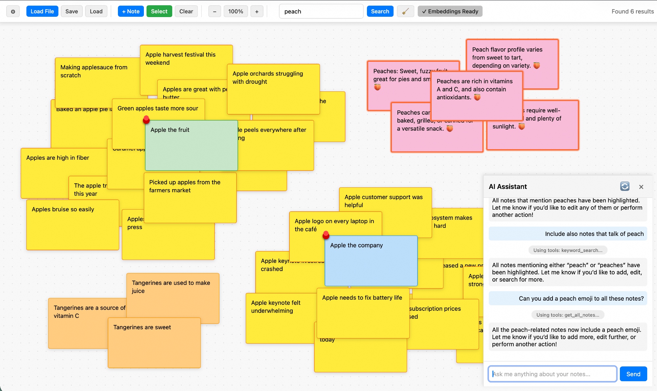
Task: Add a new note with + Note
Action: pyautogui.click(x=131, y=11)
